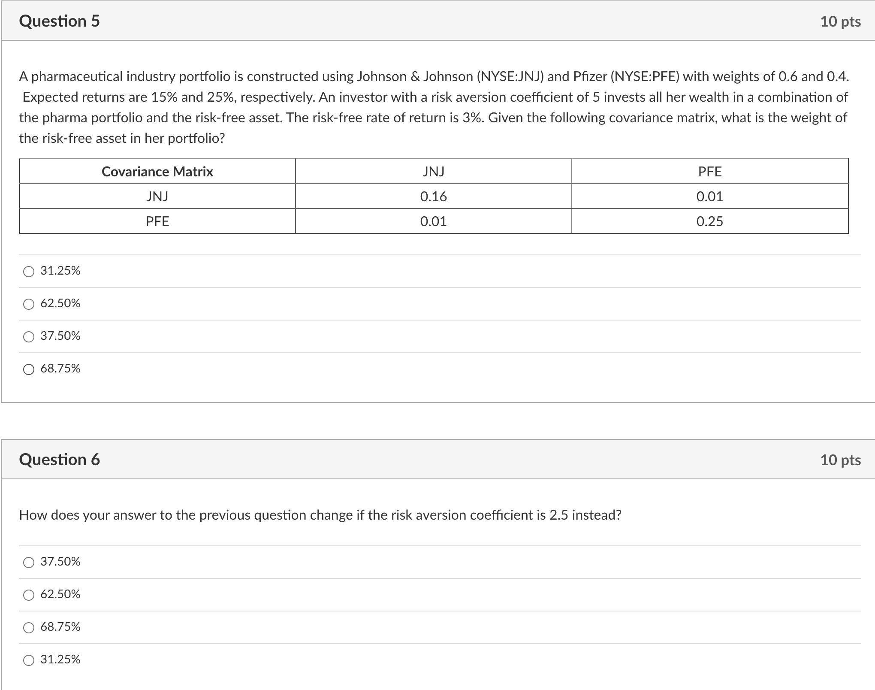Image resolution: width=875 pixels, height=690 pixels.
Task: Click the JNJ row label in the table
Action: tap(157, 197)
